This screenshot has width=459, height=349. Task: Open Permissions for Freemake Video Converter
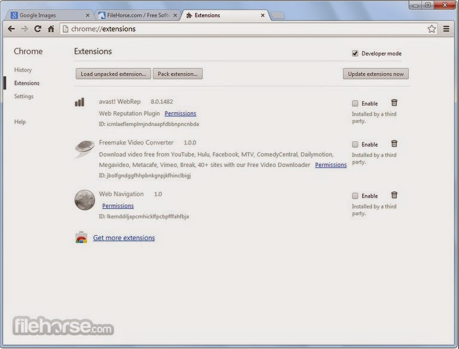(x=331, y=165)
